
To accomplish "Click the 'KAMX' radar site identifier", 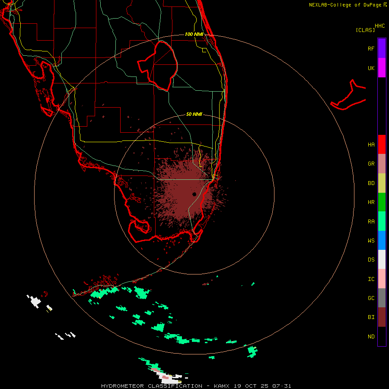I will coord(222,386).
